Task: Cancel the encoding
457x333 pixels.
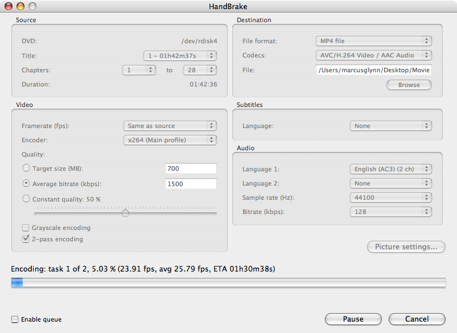Action: pos(417,319)
